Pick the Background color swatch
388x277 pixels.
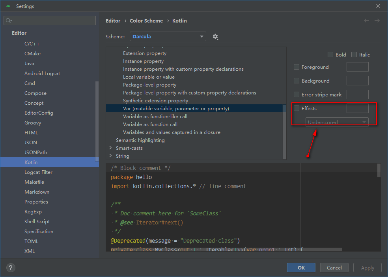click(x=357, y=81)
